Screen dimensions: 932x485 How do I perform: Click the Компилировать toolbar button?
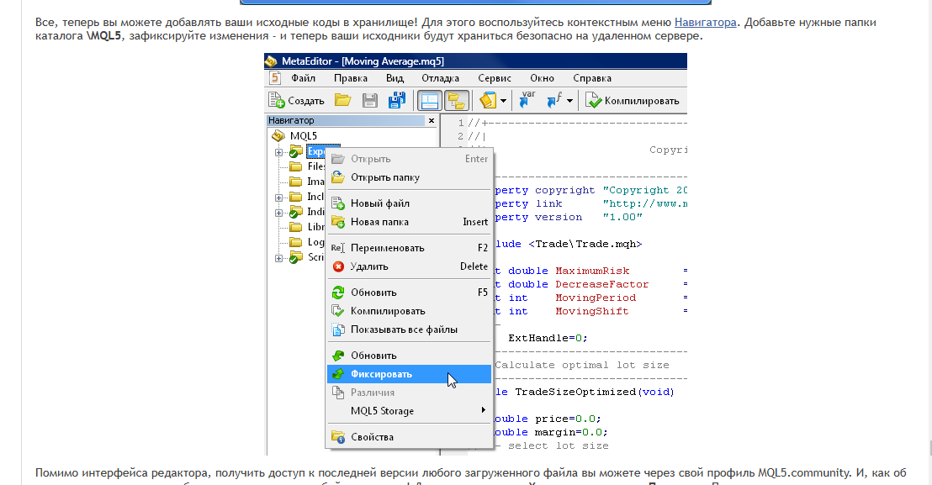pos(633,100)
